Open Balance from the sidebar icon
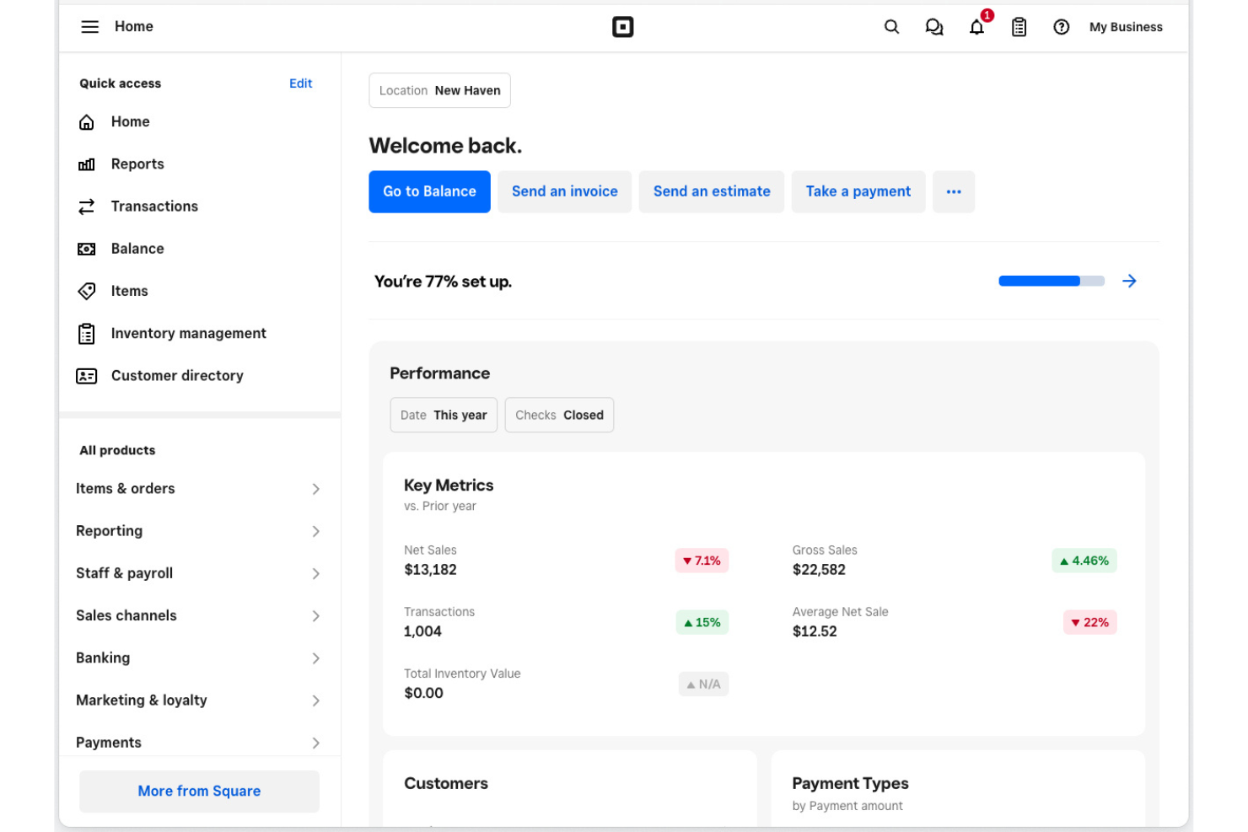1248x832 pixels. point(86,248)
